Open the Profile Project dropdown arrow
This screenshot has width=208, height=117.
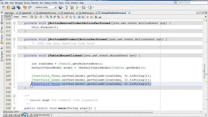[x=93, y=7]
